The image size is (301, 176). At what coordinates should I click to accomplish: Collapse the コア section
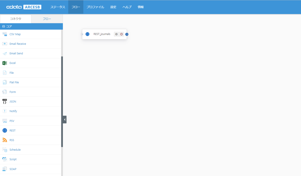click(4, 26)
